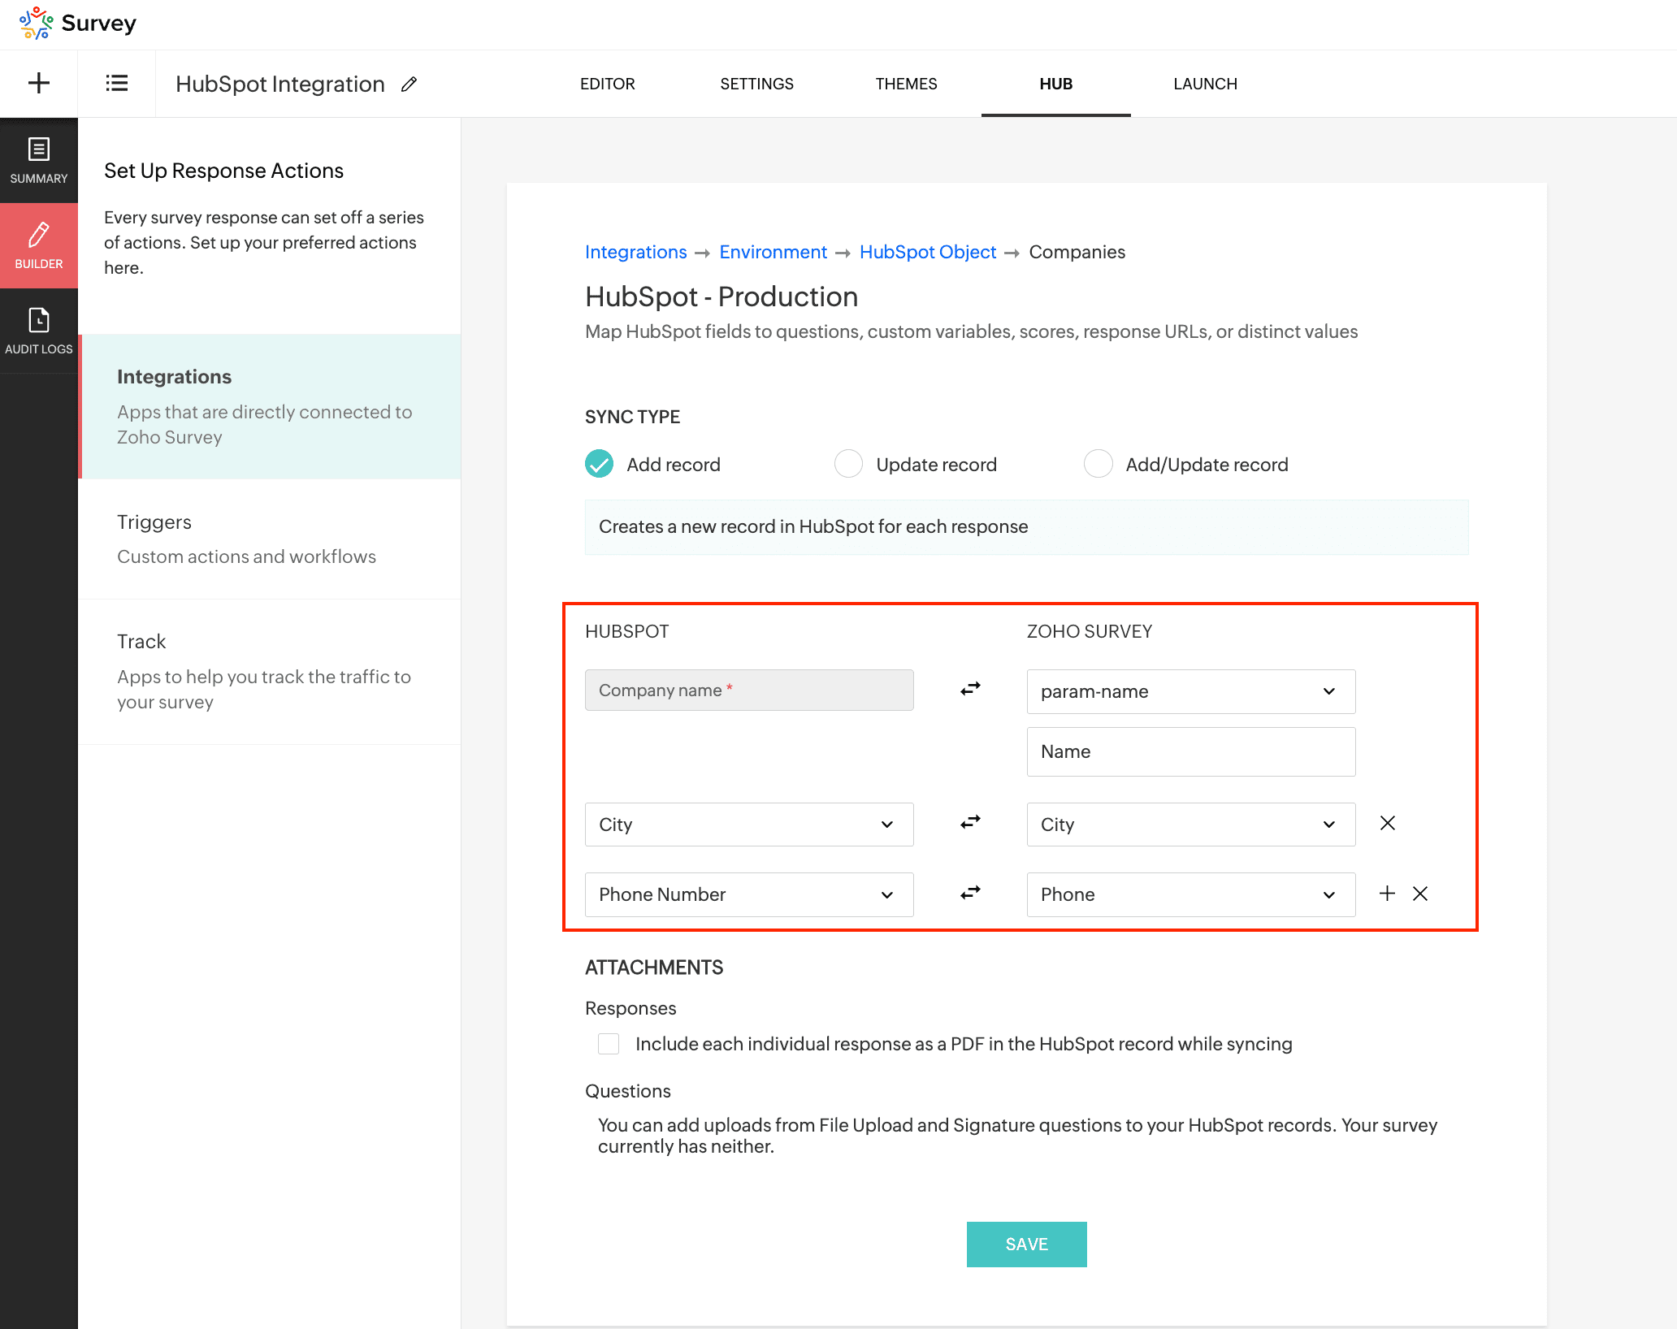Switch to the Themes tab
The height and width of the screenshot is (1329, 1677).
pyautogui.click(x=907, y=84)
